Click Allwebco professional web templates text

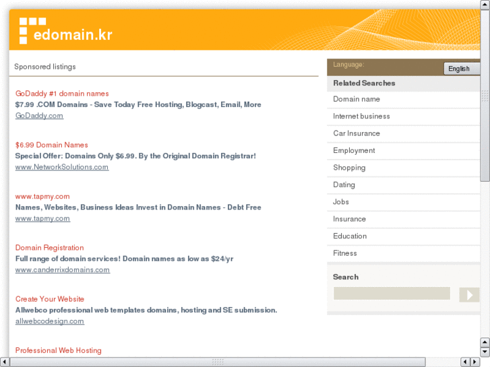tap(146, 310)
